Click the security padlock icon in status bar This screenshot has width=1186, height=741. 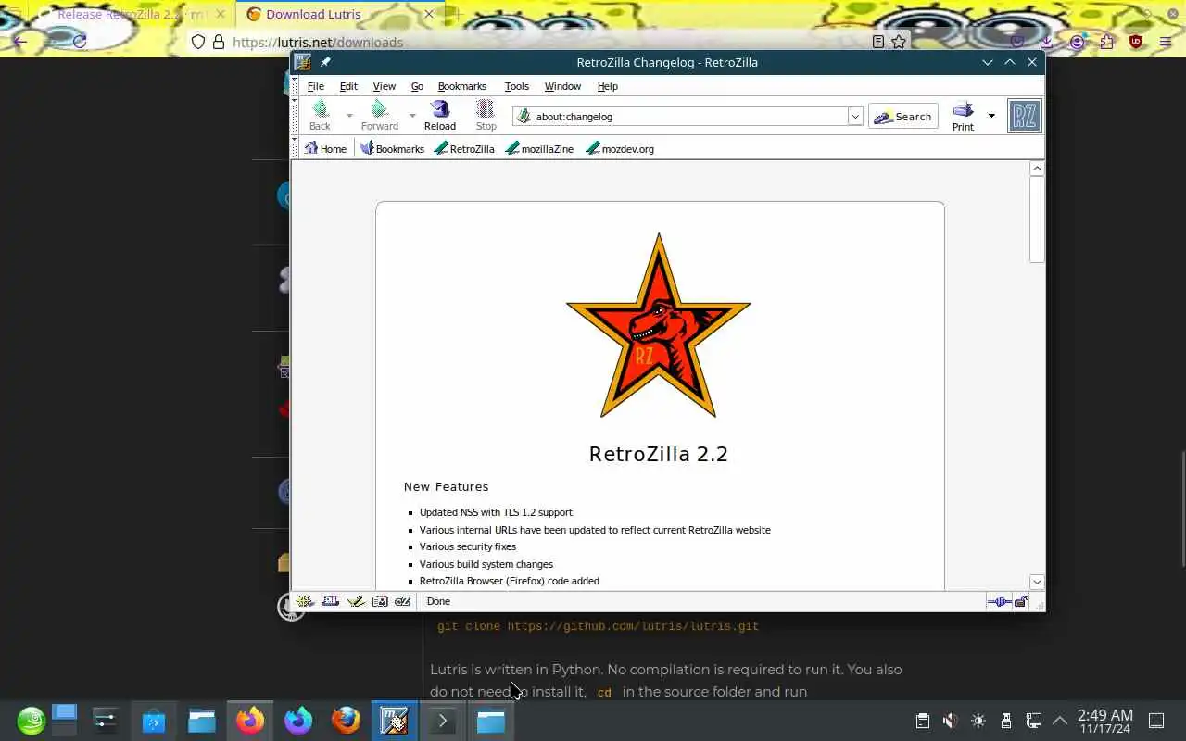[x=1021, y=601]
